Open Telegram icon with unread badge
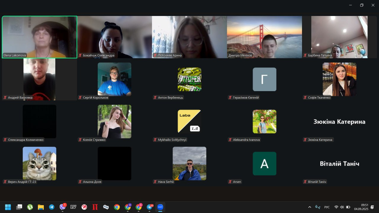 click(150, 207)
